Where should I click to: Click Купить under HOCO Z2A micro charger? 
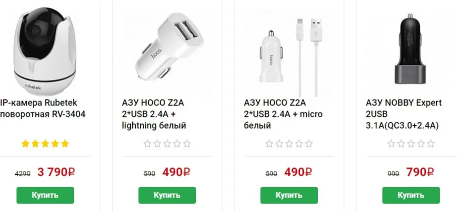[289, 195]
